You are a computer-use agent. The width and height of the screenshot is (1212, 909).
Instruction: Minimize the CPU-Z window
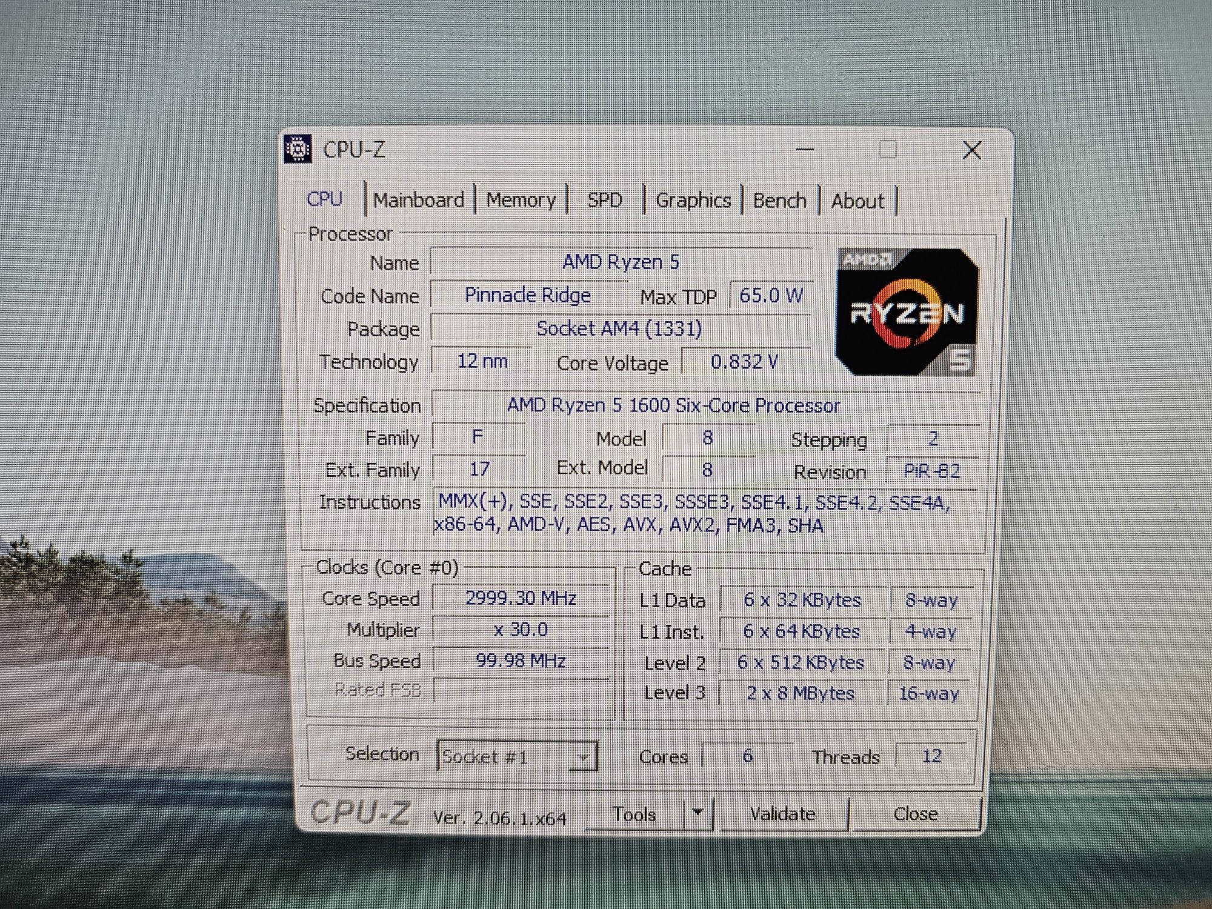(x=805, y=149)
